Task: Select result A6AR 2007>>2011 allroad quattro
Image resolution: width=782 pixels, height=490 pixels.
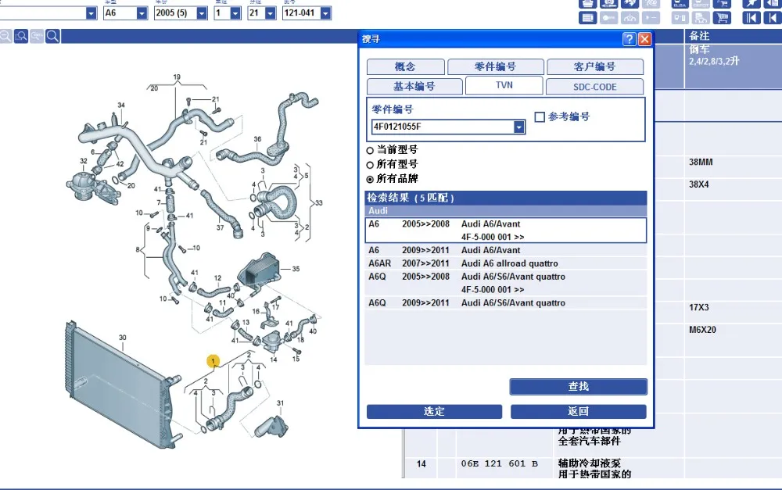Action: [x=506, y=263]
